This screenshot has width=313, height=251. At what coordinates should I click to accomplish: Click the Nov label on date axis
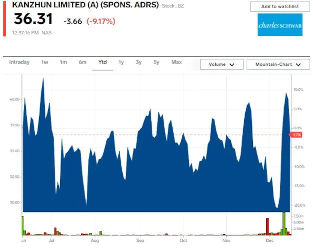[x=226, y=241]
